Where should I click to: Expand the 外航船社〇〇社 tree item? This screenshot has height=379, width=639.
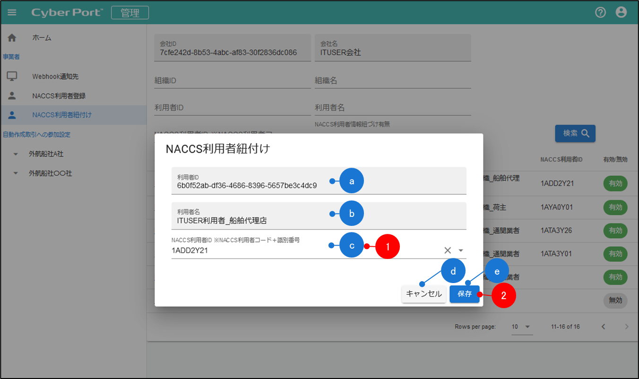[x=16, y=173]
